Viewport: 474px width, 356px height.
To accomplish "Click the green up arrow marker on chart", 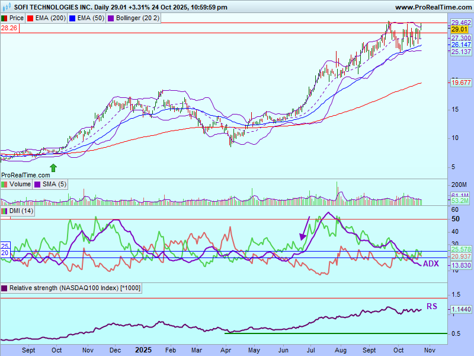I will [x=53, y=168].
